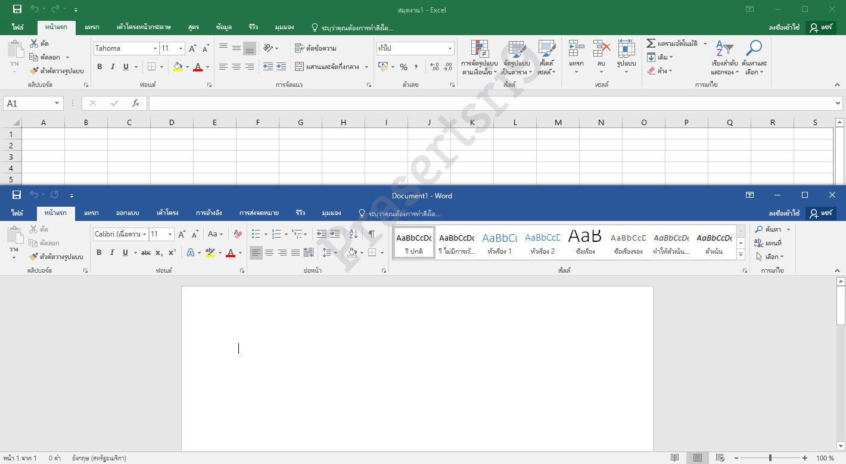Toggle Word center alignment button

(x=269, y=253)
